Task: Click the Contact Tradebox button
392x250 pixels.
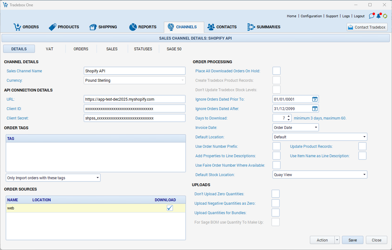Action: pyautogui.click(x=367, y=27)
